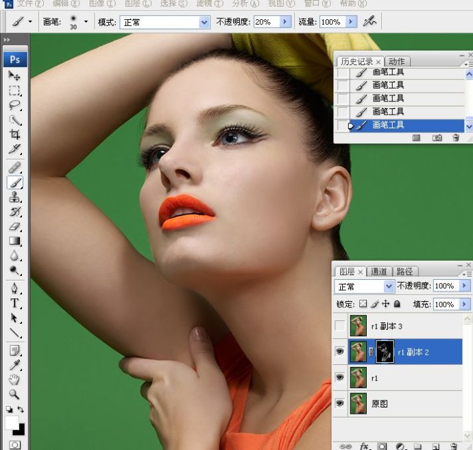
Task: Select the Hand tool
Action: point(14,379)
